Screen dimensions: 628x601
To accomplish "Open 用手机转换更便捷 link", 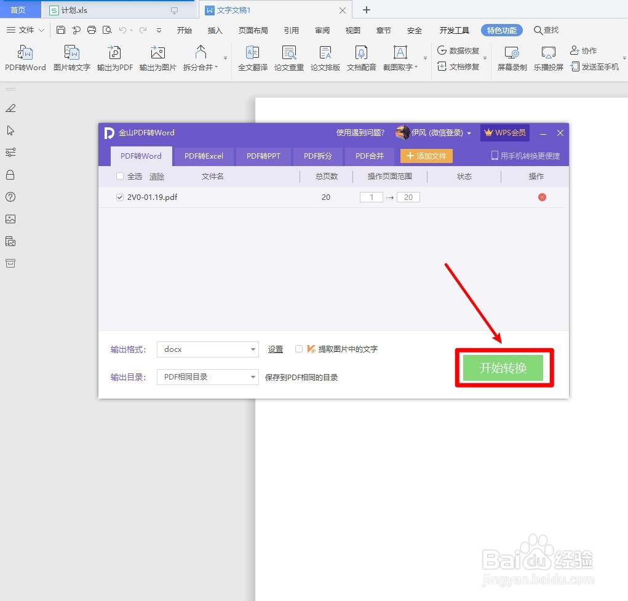I will [x=525, y=156].
